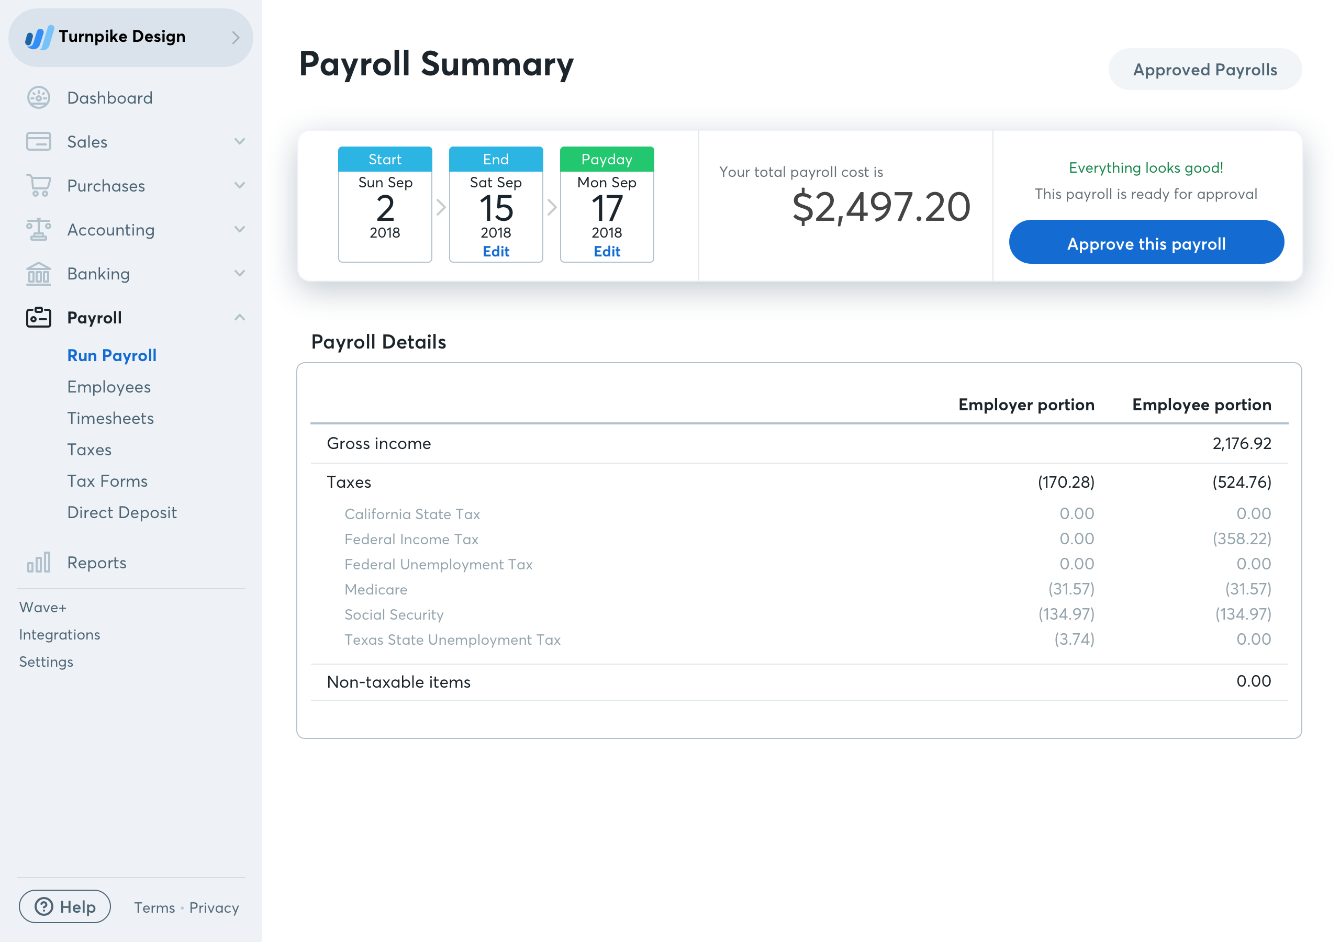Click the Payroll badge icon
Screen dimensions: 1340x942
pyautogui.click(x=39, y=318)
